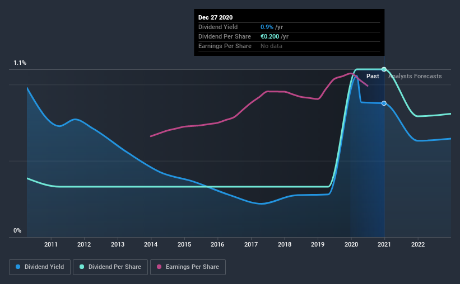Click the 2021 x-axis label
The image size is (460, 284).
click(384, 244)
